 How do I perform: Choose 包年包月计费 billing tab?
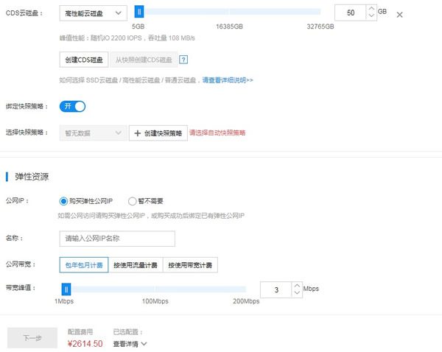pyautogui.click(x=84, y=265)
